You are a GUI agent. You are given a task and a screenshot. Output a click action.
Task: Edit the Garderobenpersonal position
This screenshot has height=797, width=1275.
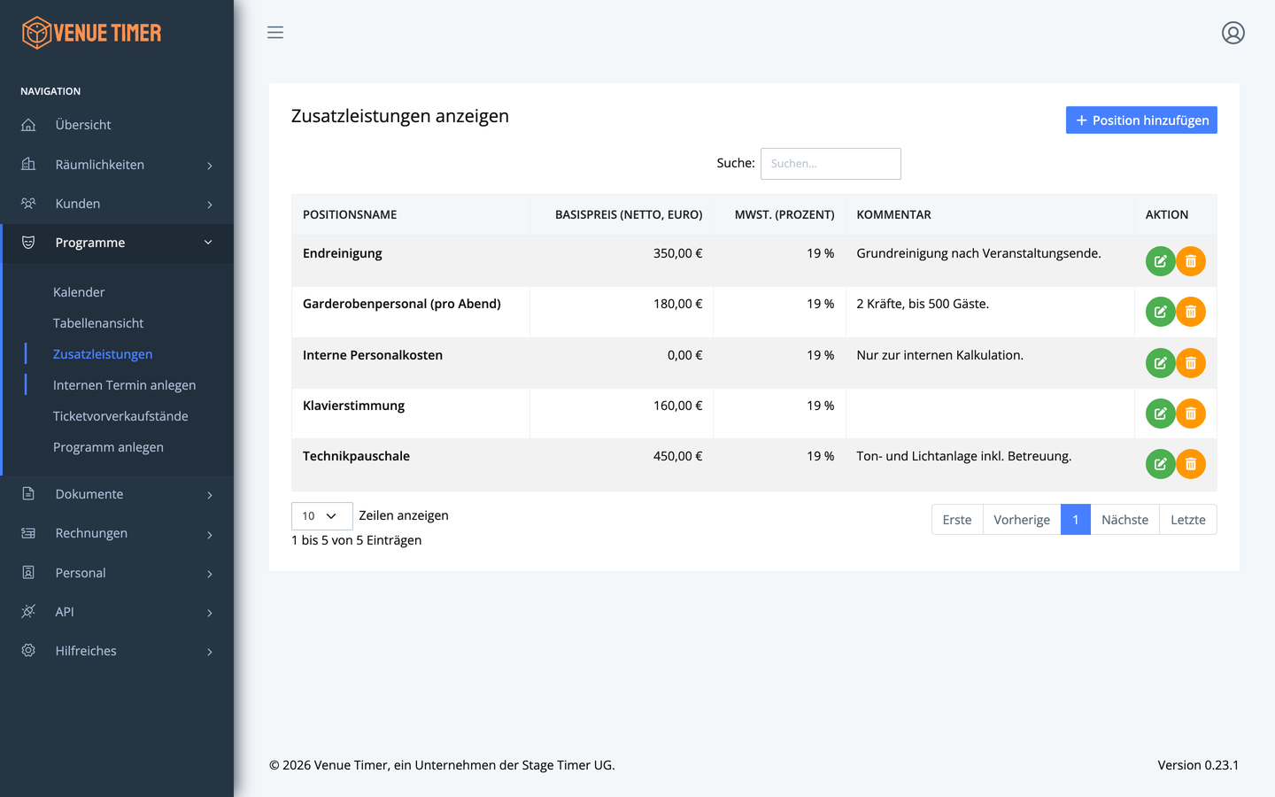tap(1160, 312)
